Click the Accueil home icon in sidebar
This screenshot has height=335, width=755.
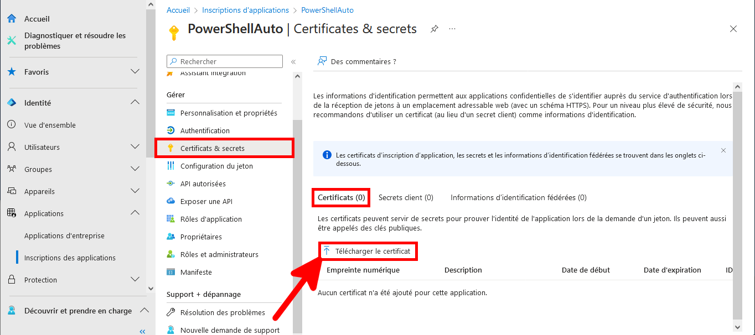(11, 18)
